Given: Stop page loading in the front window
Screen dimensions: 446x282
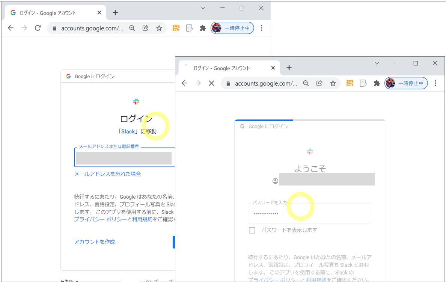Looking at the screenshot, I should tap(211, 83).
